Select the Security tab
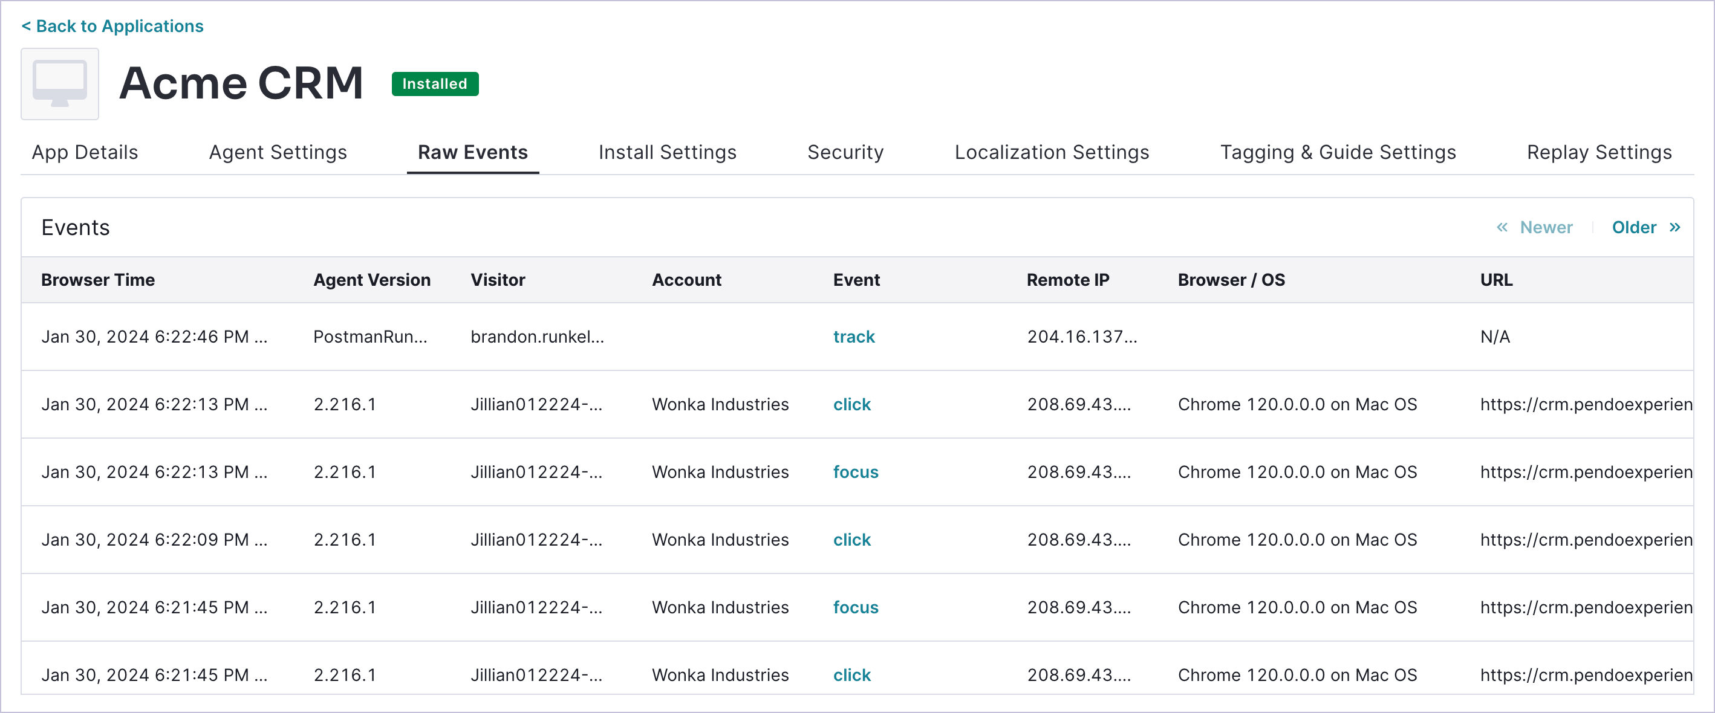The image size is (1715, 713). click(x=845, y=152)
